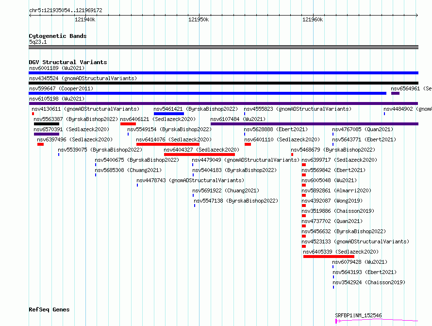Image resolution: width=432 pixels, height=326 pixels.
Task: Click nsv5643193 (Ebert2021) label
Action: [365, 272]
